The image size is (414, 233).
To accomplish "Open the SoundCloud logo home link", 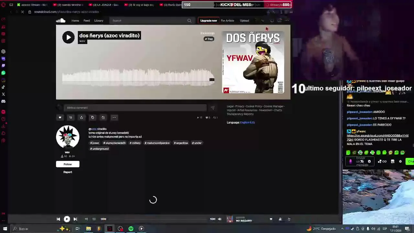I will coord(60,21).
